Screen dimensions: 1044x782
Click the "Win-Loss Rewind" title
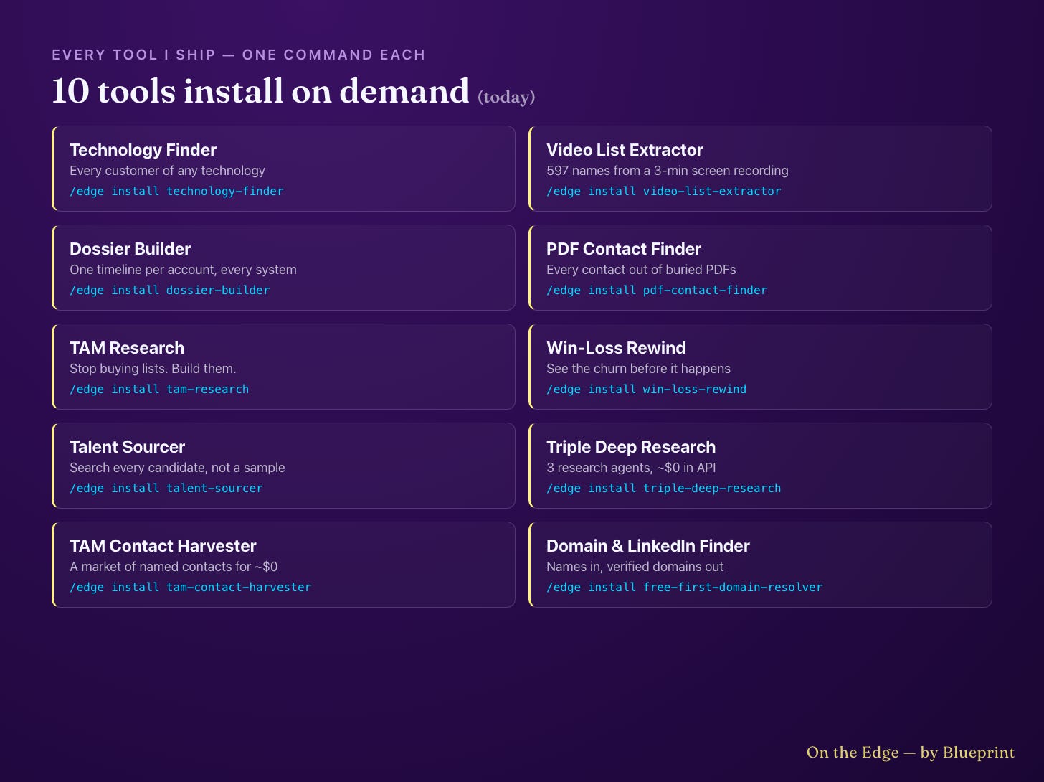tap(616, 348)
